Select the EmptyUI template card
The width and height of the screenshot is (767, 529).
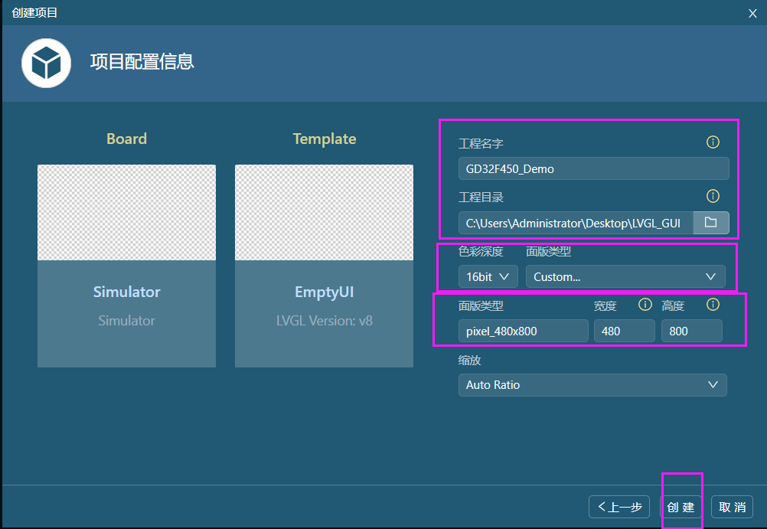324,266
